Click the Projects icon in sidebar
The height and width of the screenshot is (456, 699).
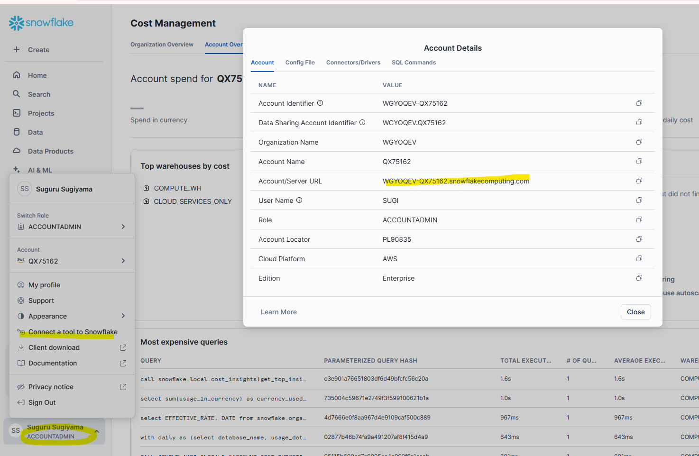click(17, 113)
